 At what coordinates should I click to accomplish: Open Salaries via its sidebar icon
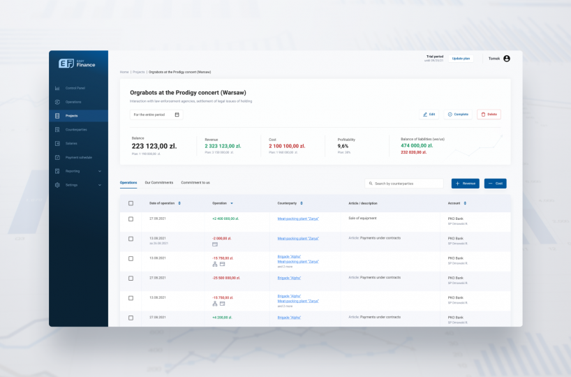pyautogui.click(x=57, y=143)
